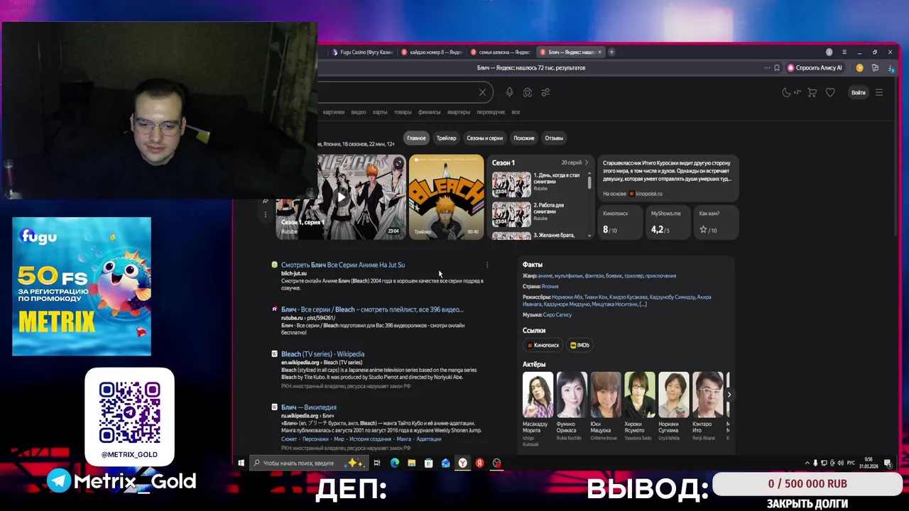
Task: Open Bleach (TV series) Wikipedia link
Action: click(322, 354)
